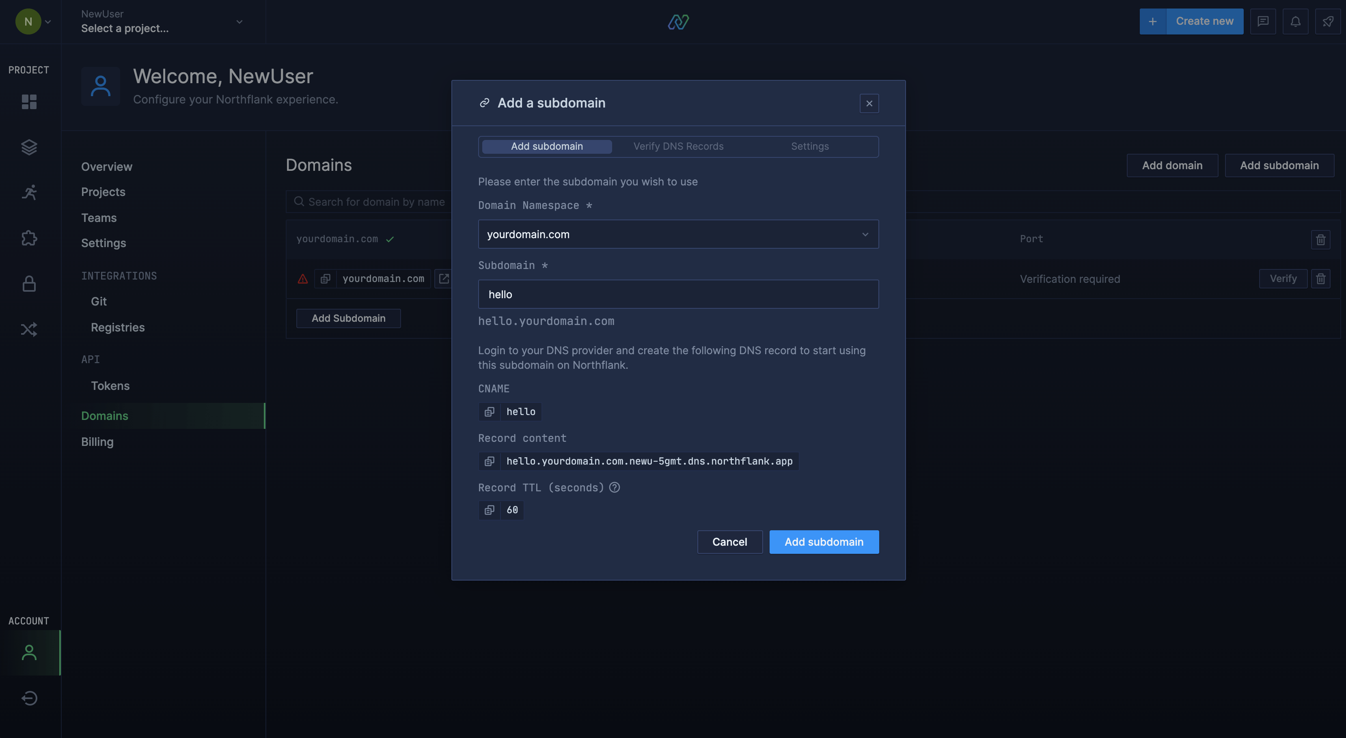Viewport: 1346px width, 738px height.
Task: Copy the Record TTL value 60
Action: 489,510
